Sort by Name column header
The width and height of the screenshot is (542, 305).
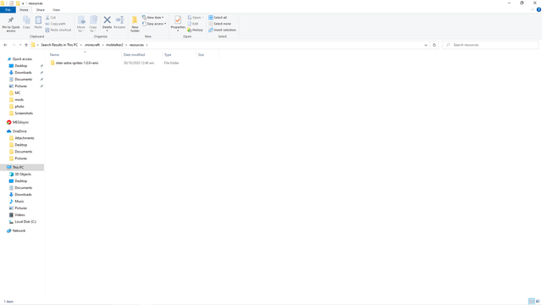[x=54, y=54]
